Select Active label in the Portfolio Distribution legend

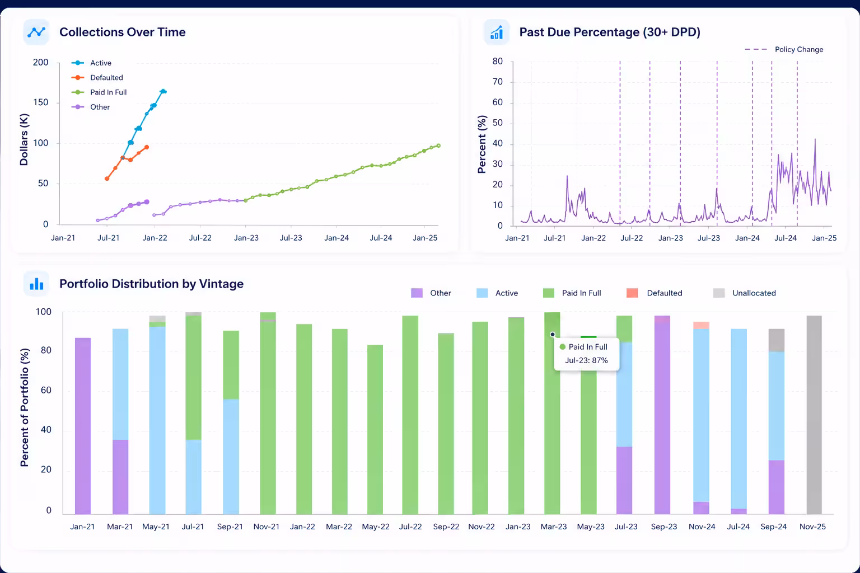click(x=506, y=293)
